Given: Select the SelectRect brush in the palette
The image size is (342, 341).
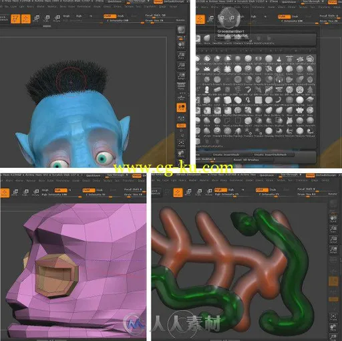Looking at the screenshot, I should pyautogui.click(x=238, y=121).
